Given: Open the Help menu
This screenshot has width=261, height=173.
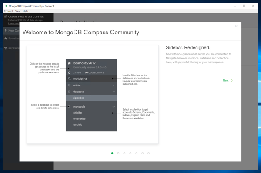Looking at the screenshot, I should [x=26, y=11].
